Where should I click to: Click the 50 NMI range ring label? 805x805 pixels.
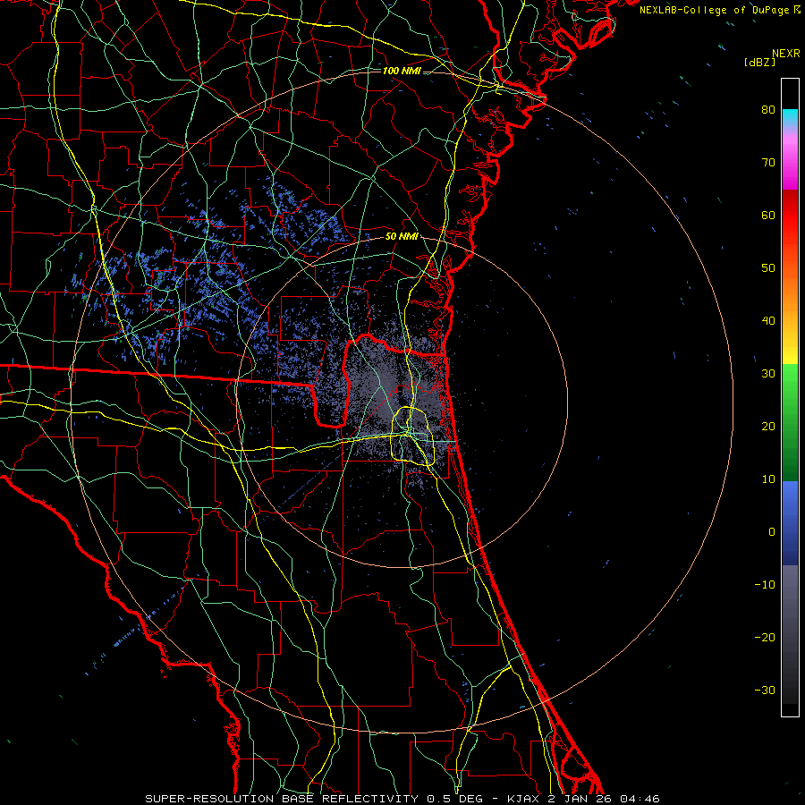click(402, 237)
